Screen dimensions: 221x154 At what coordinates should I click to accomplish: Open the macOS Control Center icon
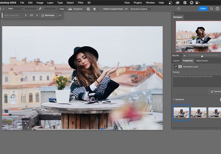pos(197,3)
